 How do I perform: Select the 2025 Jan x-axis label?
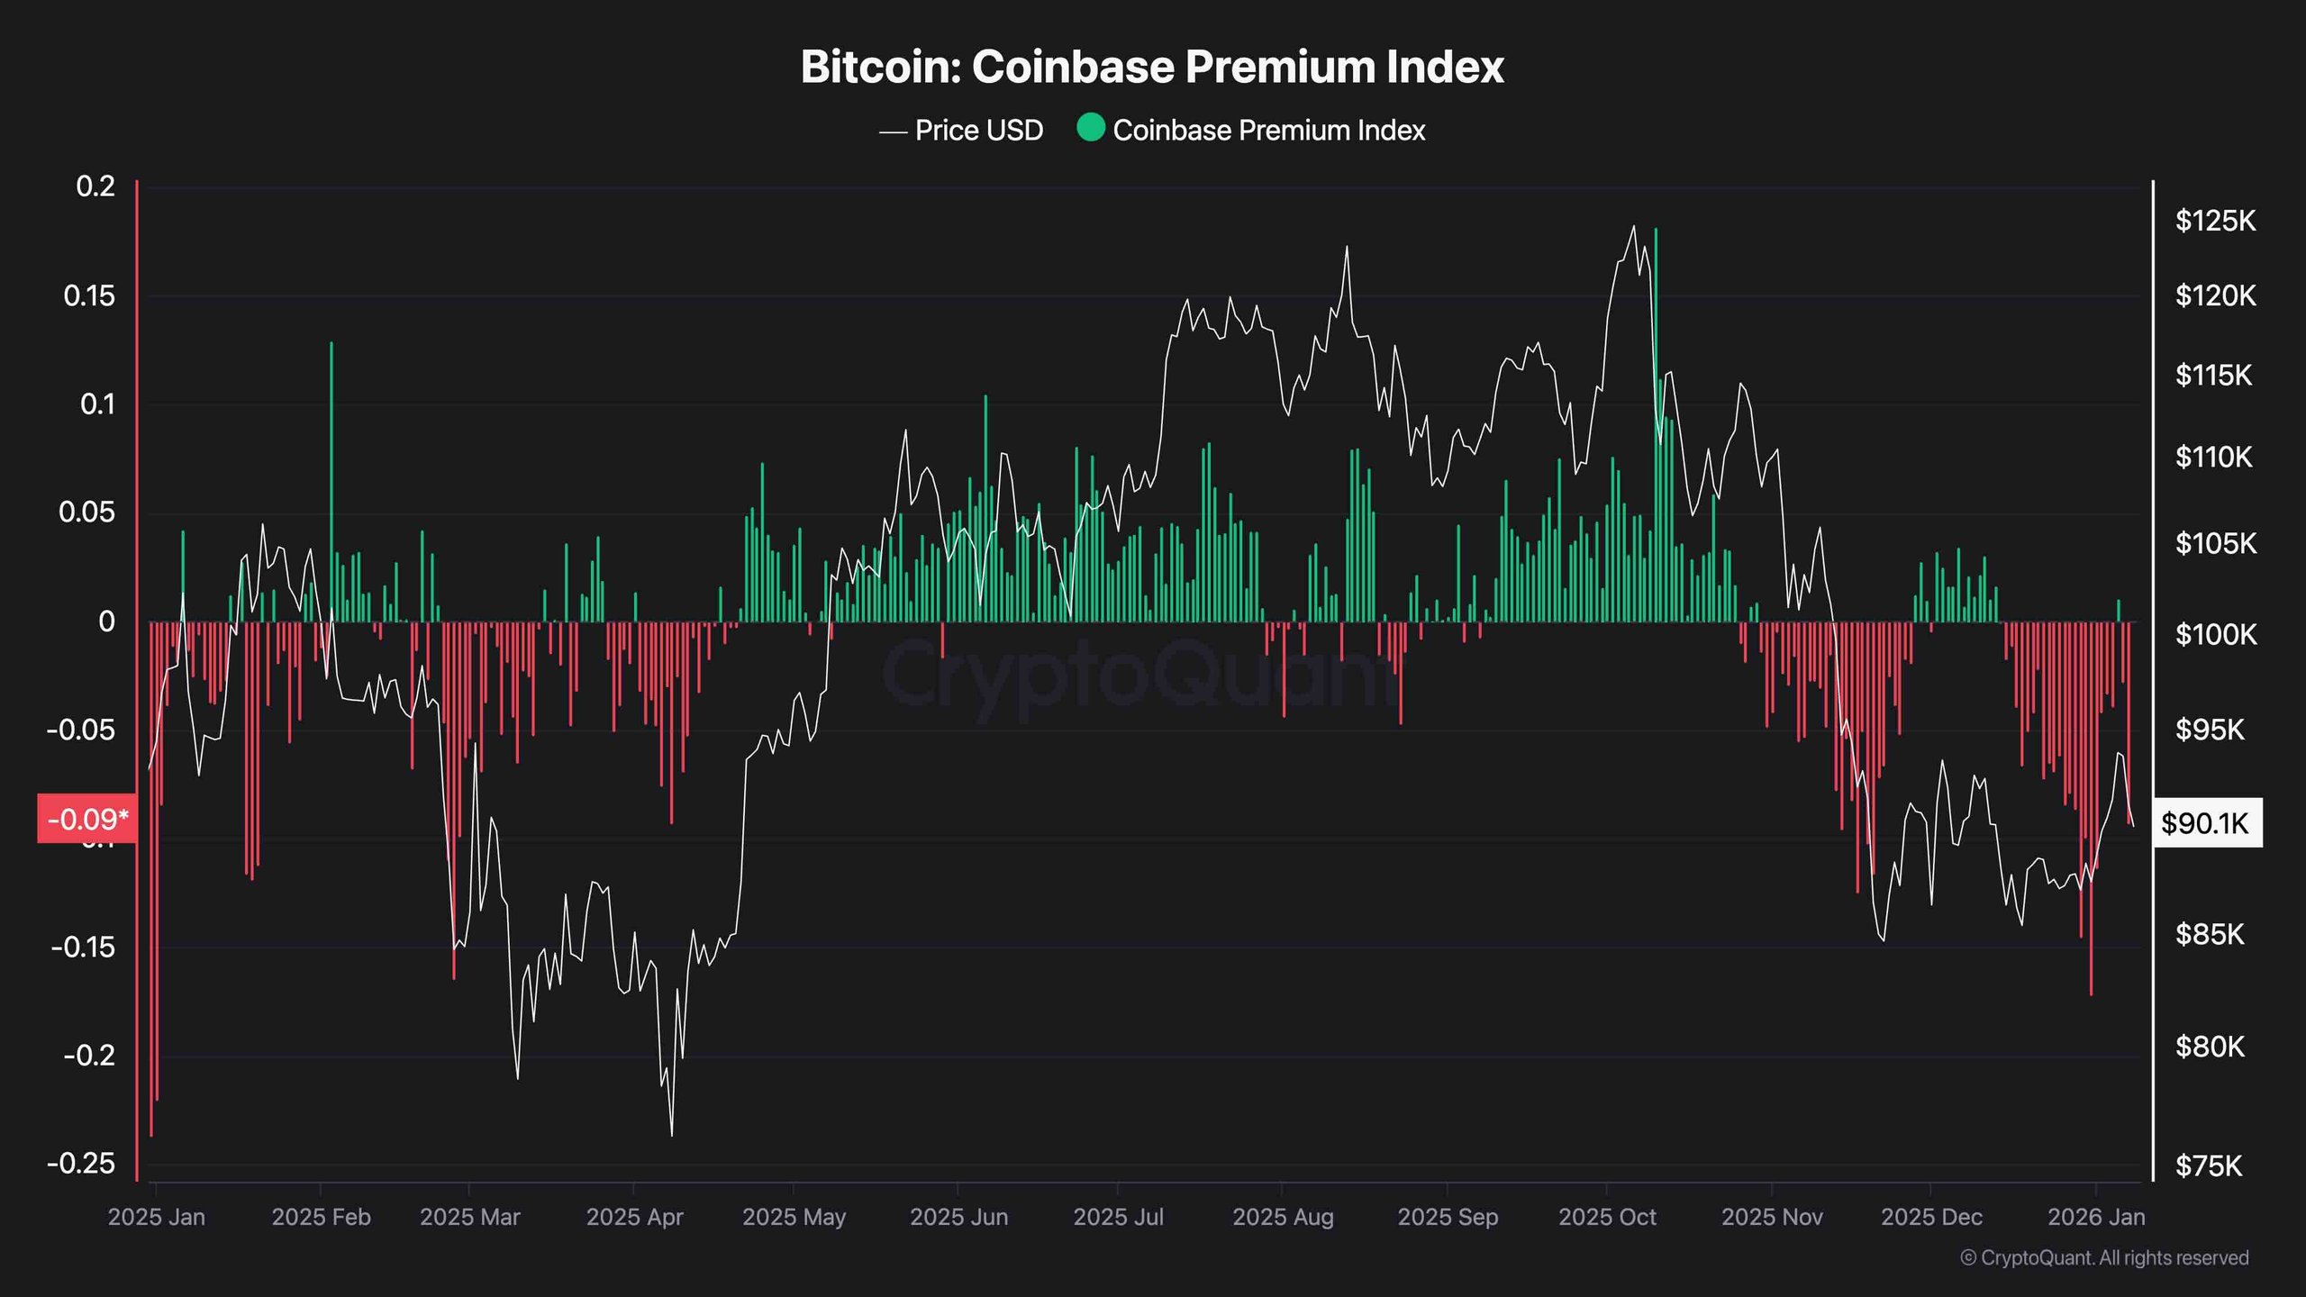point(157,1217)
